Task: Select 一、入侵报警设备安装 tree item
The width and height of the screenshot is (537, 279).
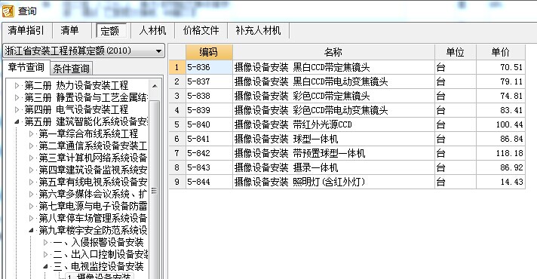Action: pos(98,242)
